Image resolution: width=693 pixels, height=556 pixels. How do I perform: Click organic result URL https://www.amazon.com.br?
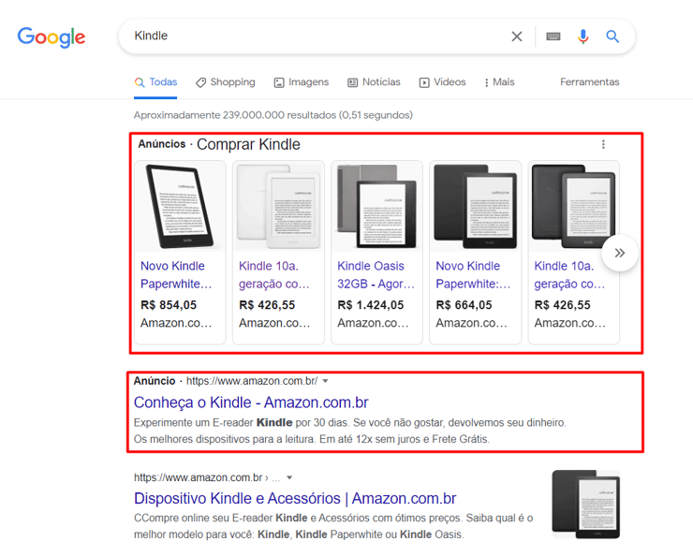198,477
